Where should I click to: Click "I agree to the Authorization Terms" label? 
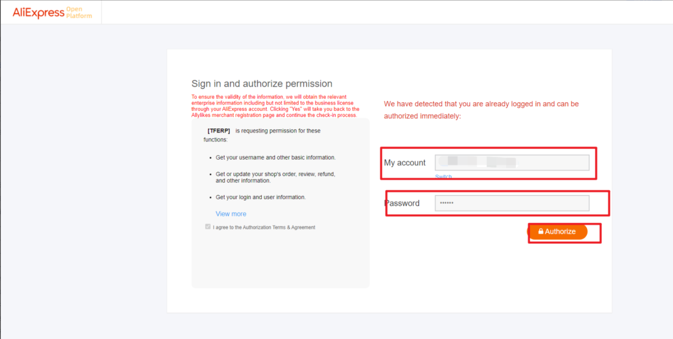pyautogui.click(x=264, y=227)
